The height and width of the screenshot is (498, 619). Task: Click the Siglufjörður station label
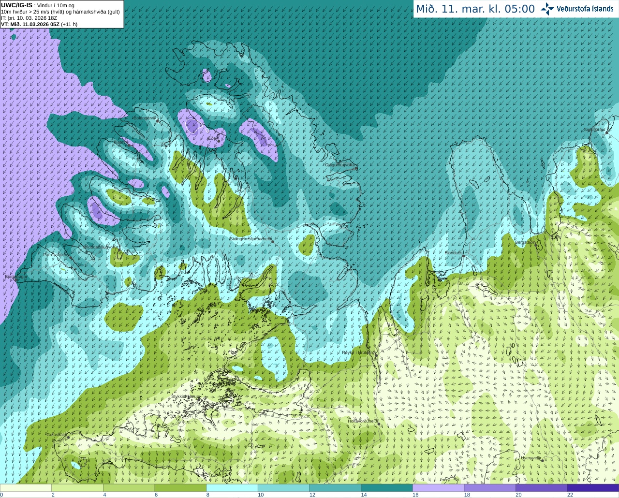[595, 130]
